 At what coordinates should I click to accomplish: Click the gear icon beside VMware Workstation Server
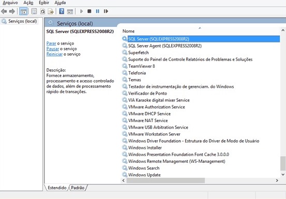(x=125, y=134)
